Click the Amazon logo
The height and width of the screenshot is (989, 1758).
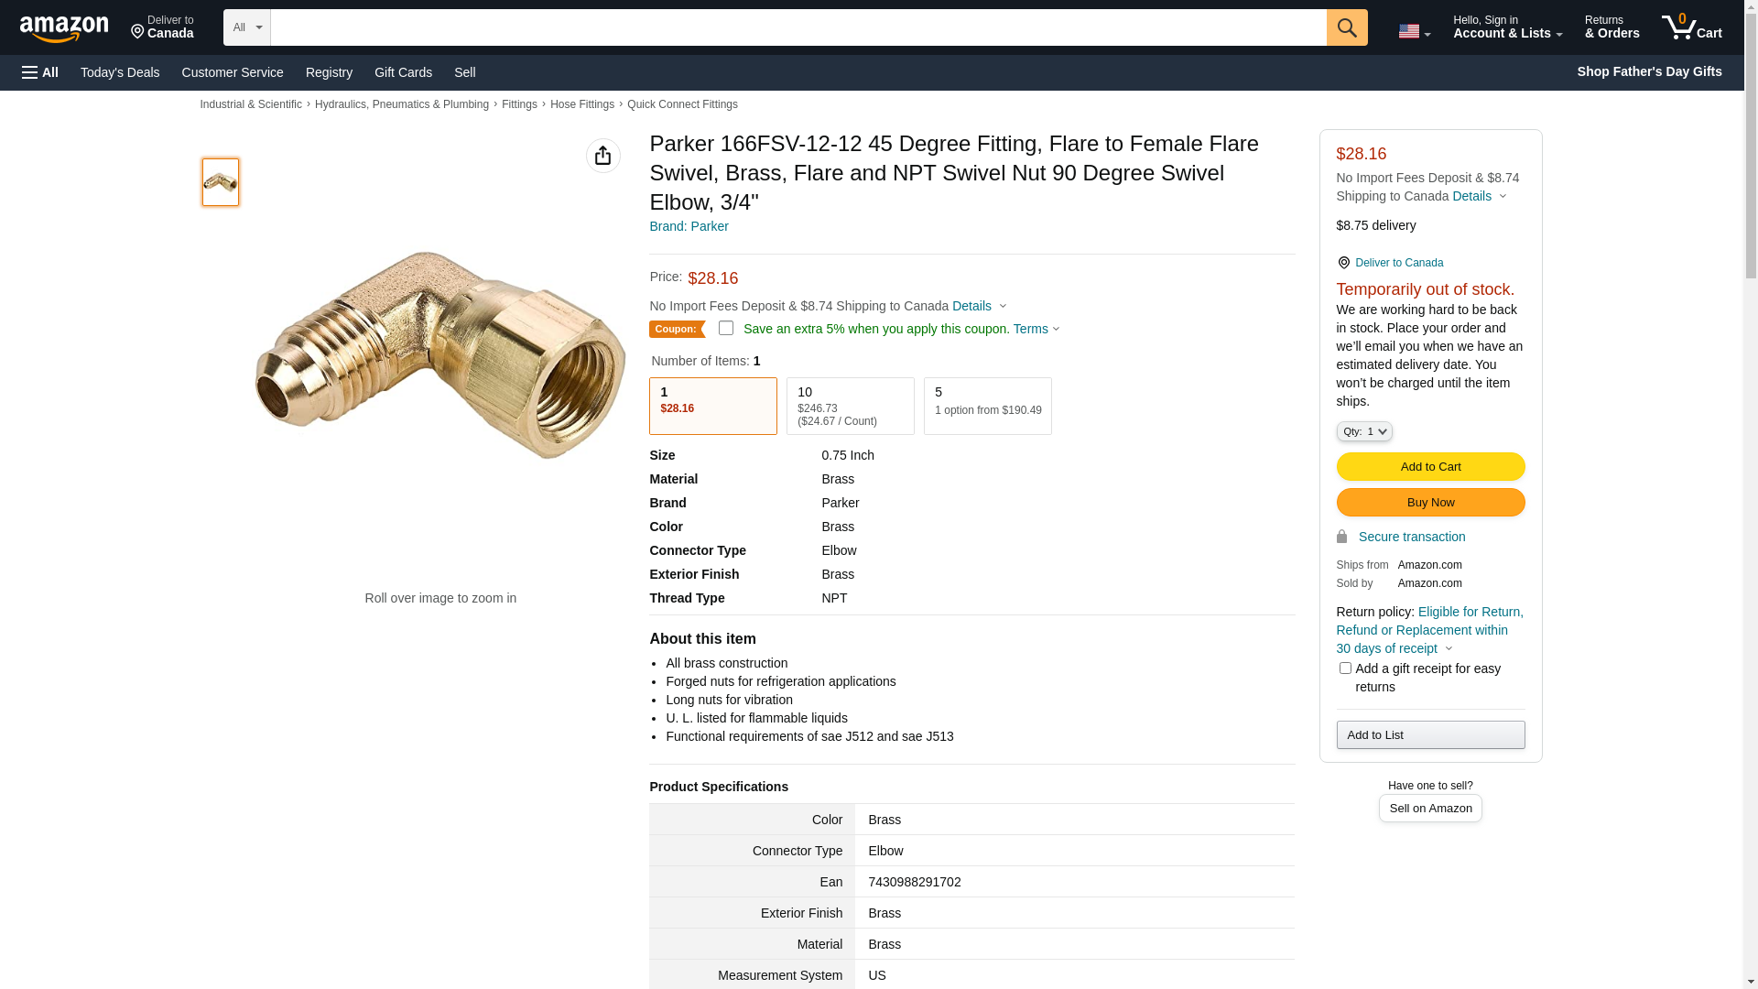pyautogui.click(x=64, y=29)
